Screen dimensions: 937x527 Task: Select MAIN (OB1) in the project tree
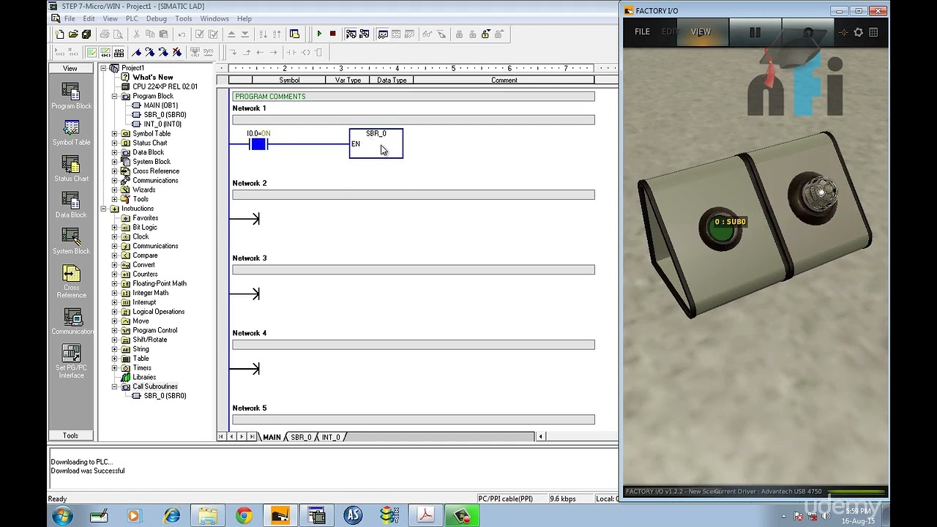[160, 105]
